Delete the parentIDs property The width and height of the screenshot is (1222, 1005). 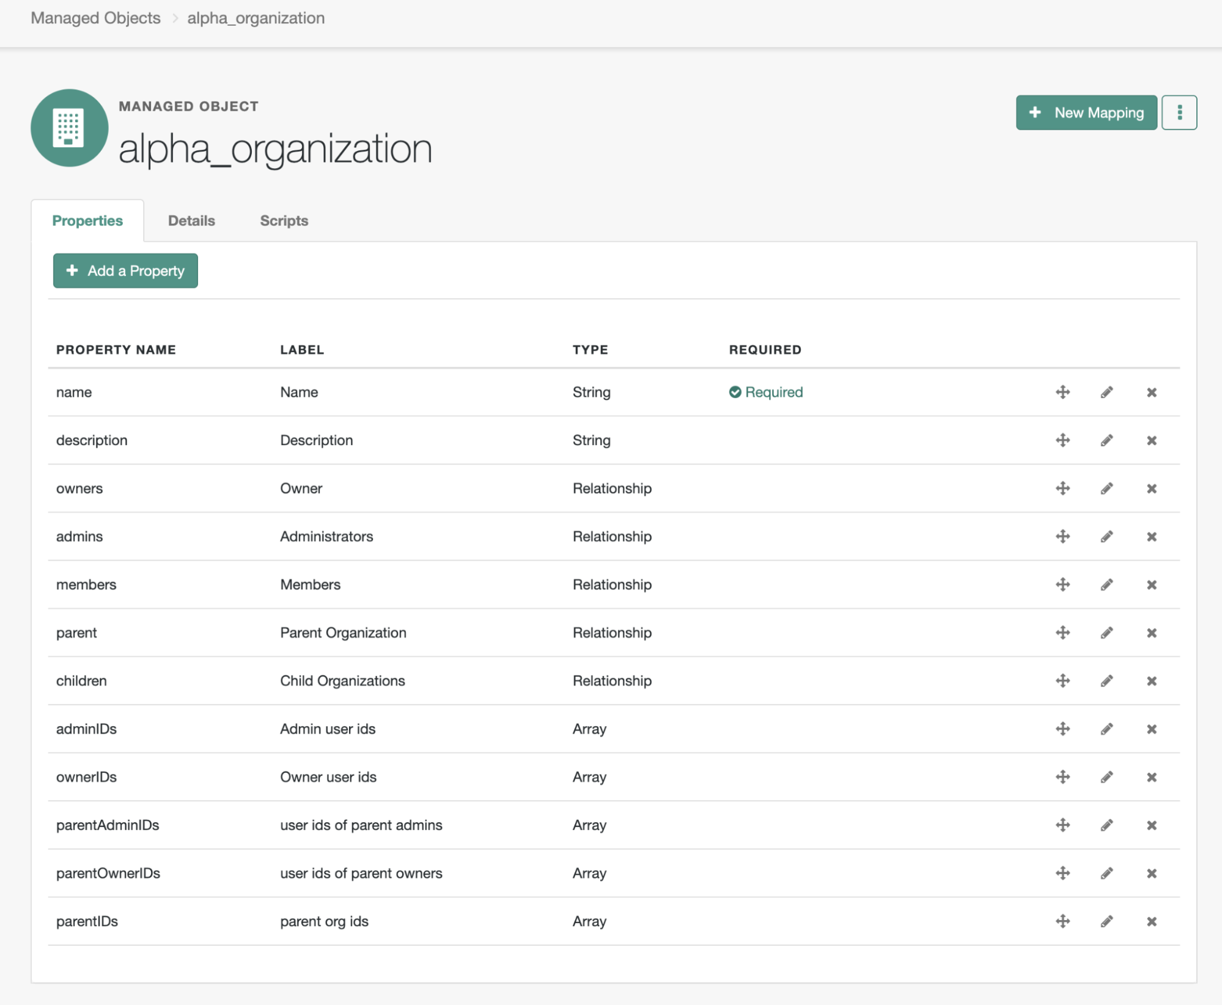1152,922
